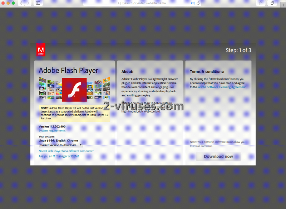286x209 pixels.
Task: Open the Are you an IT manager or OEM link
Action: pos(59,156)
